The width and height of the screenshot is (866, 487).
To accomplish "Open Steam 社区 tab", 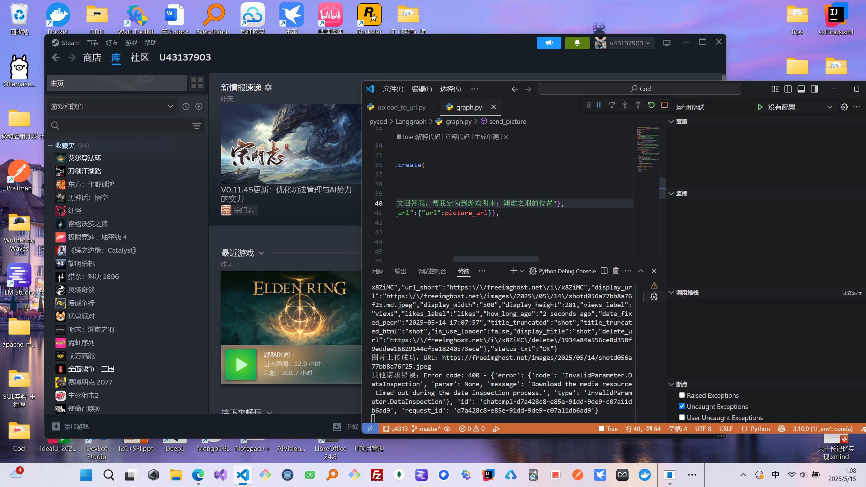I will point(140,57).
